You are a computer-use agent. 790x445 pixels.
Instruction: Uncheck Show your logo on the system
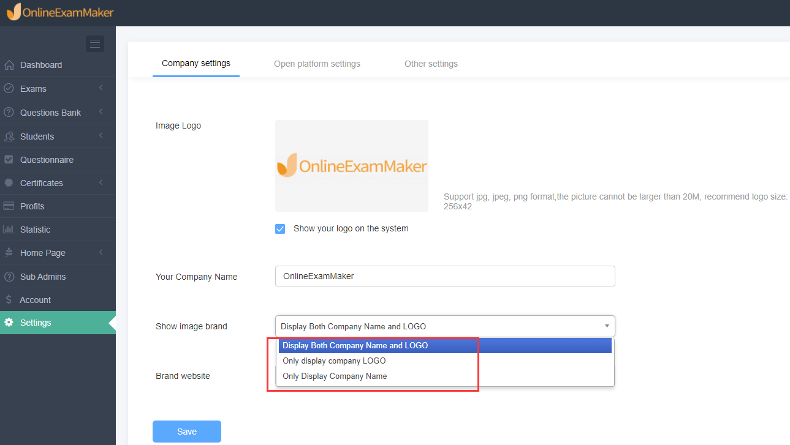[280, 229]
